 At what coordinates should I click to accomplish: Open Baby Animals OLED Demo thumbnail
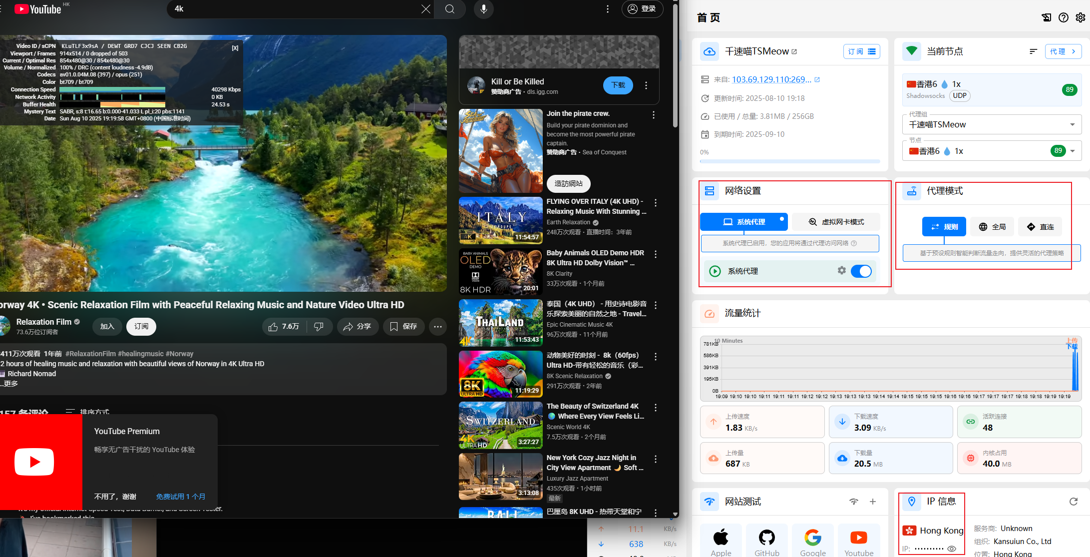(501, 271)
